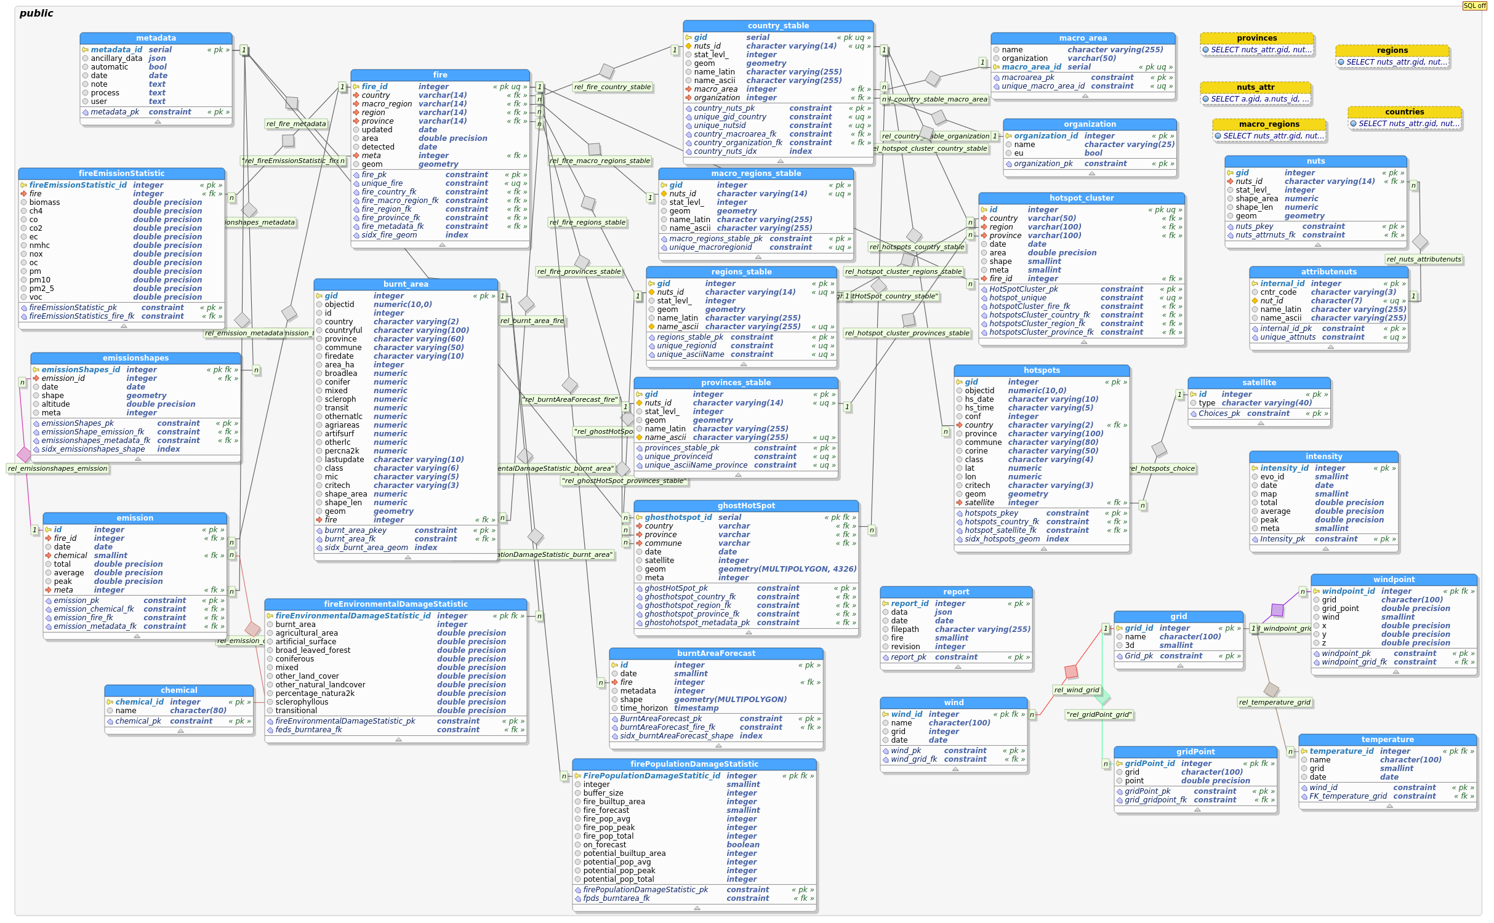
Task: Select the burnt_area table title bar
Action: 406,284
